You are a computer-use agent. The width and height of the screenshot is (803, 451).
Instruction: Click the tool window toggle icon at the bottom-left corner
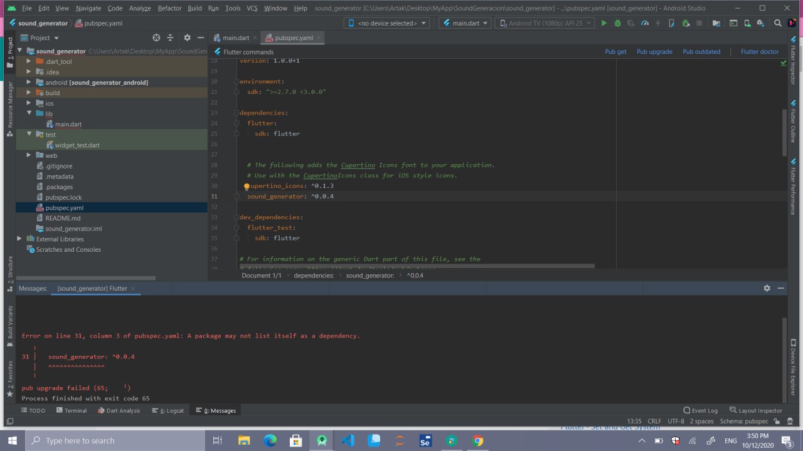(x=9, y=422)
